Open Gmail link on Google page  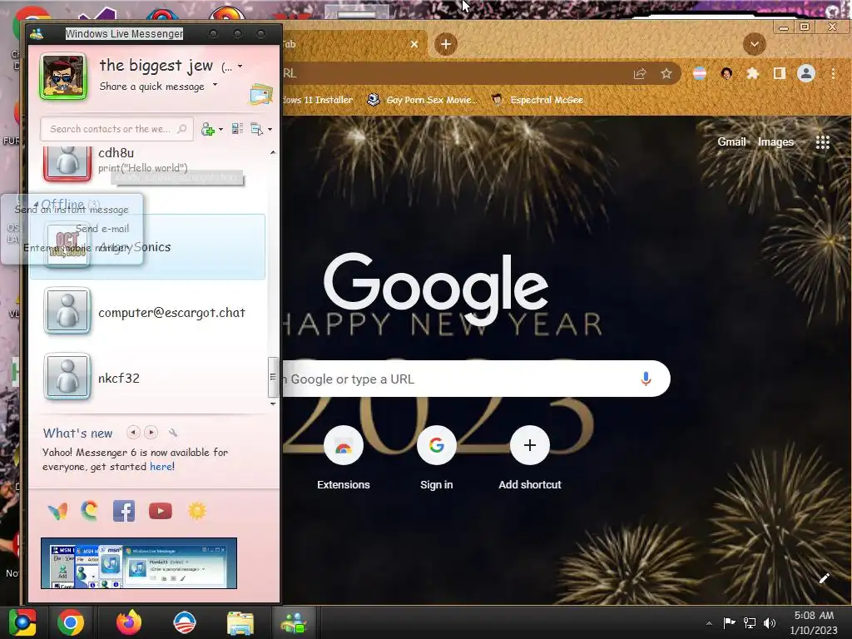point(731,141)
